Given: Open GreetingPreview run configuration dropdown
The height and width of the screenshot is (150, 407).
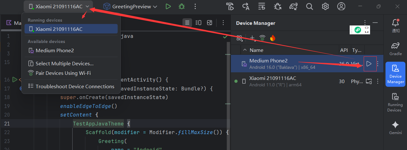Looking at the screenshot, I should (x=130, y=6).
